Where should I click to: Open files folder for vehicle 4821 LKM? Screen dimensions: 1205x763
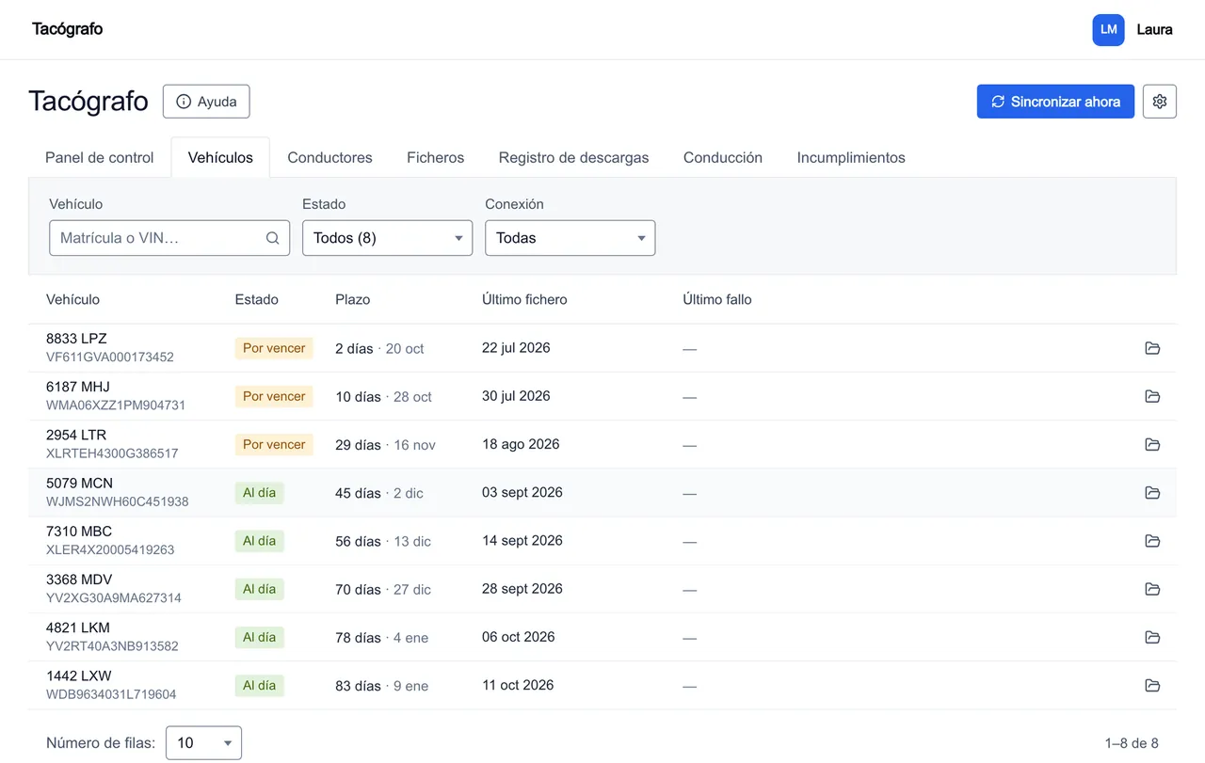pos(1152,637)
